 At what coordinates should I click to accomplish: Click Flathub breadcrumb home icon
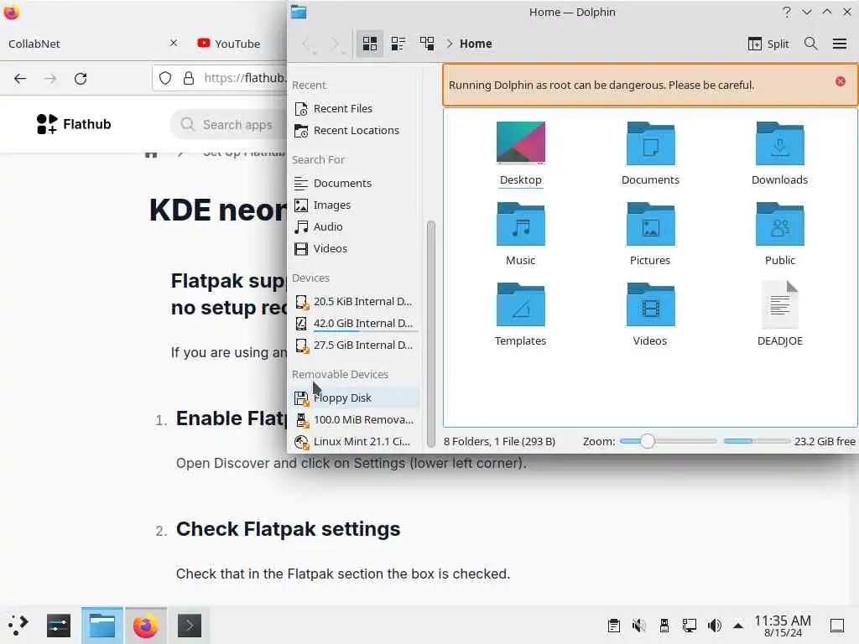click(x=151, y=153)
